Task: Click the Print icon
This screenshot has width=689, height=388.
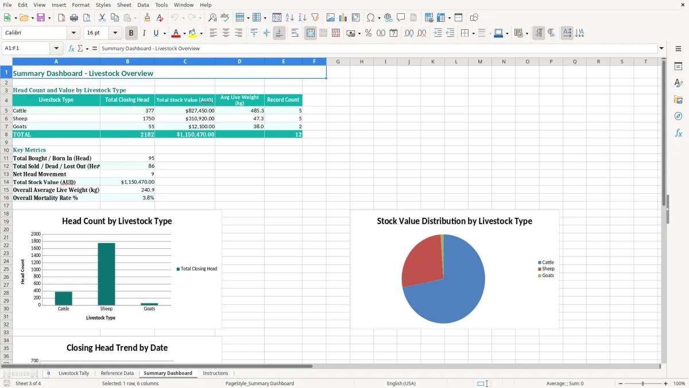Action: point(74,18)
